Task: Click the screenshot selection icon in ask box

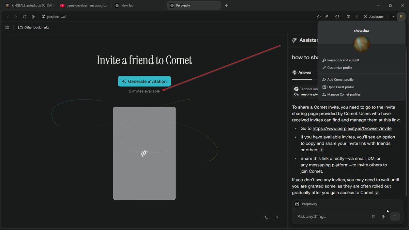Action: coord(374,217)
